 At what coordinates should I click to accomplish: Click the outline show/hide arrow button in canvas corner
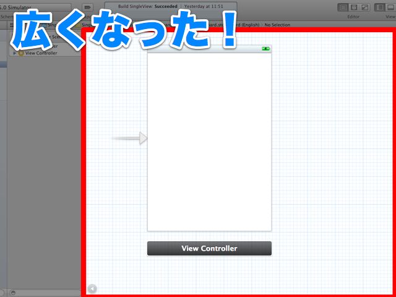92,288
